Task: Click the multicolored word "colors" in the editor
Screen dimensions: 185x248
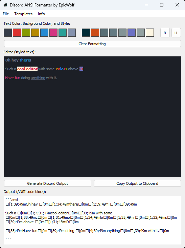Action: coord(62,69)
